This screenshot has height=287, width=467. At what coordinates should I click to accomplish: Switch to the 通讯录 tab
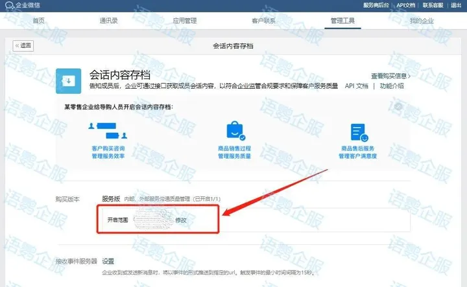point(109,21)
